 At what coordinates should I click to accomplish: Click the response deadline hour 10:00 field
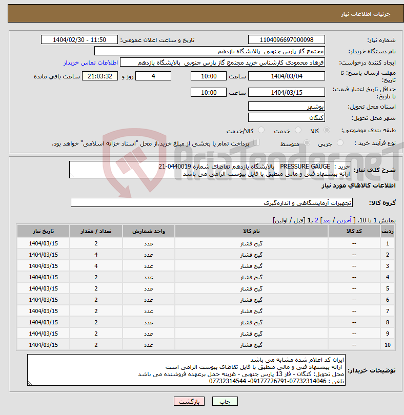click(x=209, y=76)
